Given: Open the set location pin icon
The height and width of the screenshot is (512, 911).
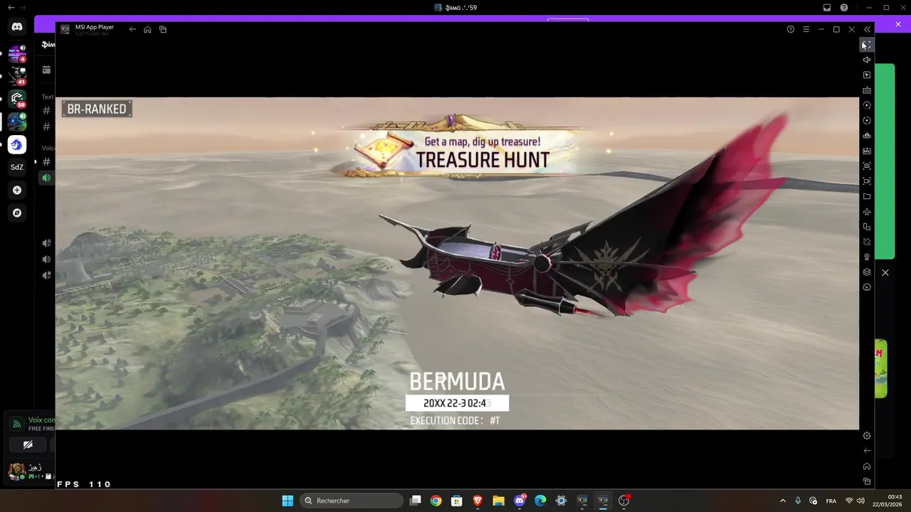Looking at the screenshot, I should point(866,257).
